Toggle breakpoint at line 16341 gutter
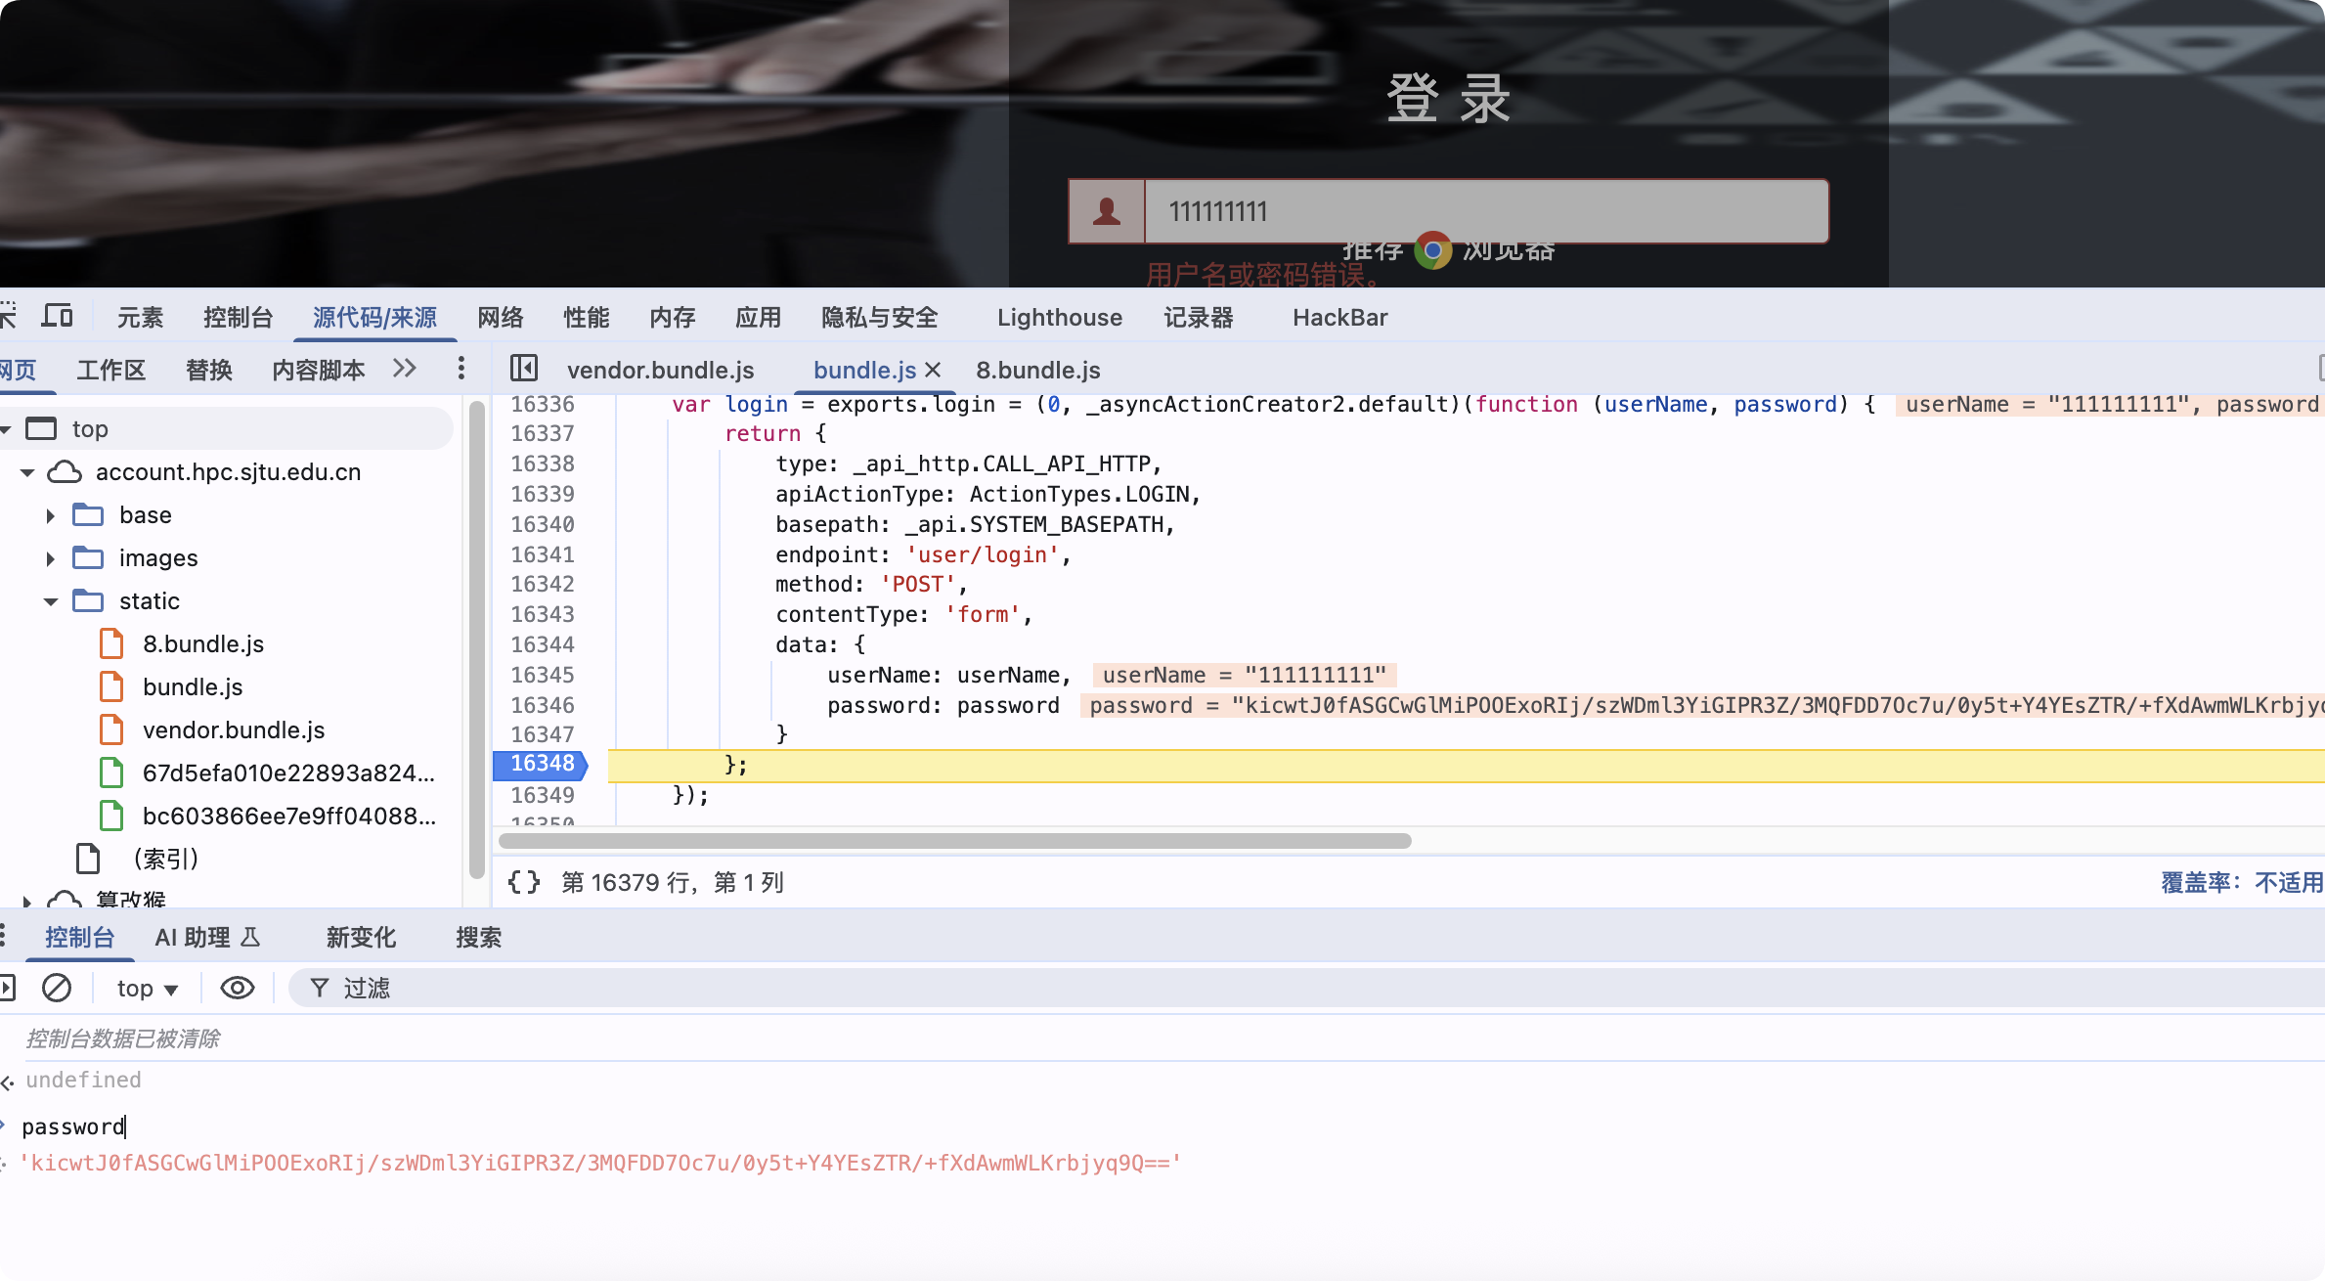Image resolution: width=2325 pixels, height=1281 pixels. 543,554
